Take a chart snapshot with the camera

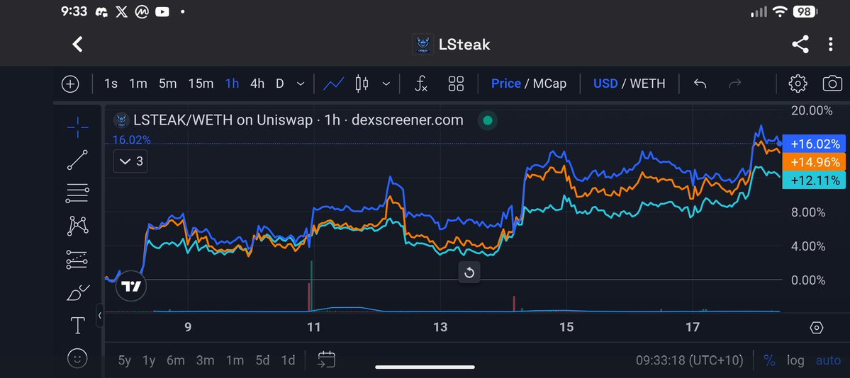coord(832,84)
